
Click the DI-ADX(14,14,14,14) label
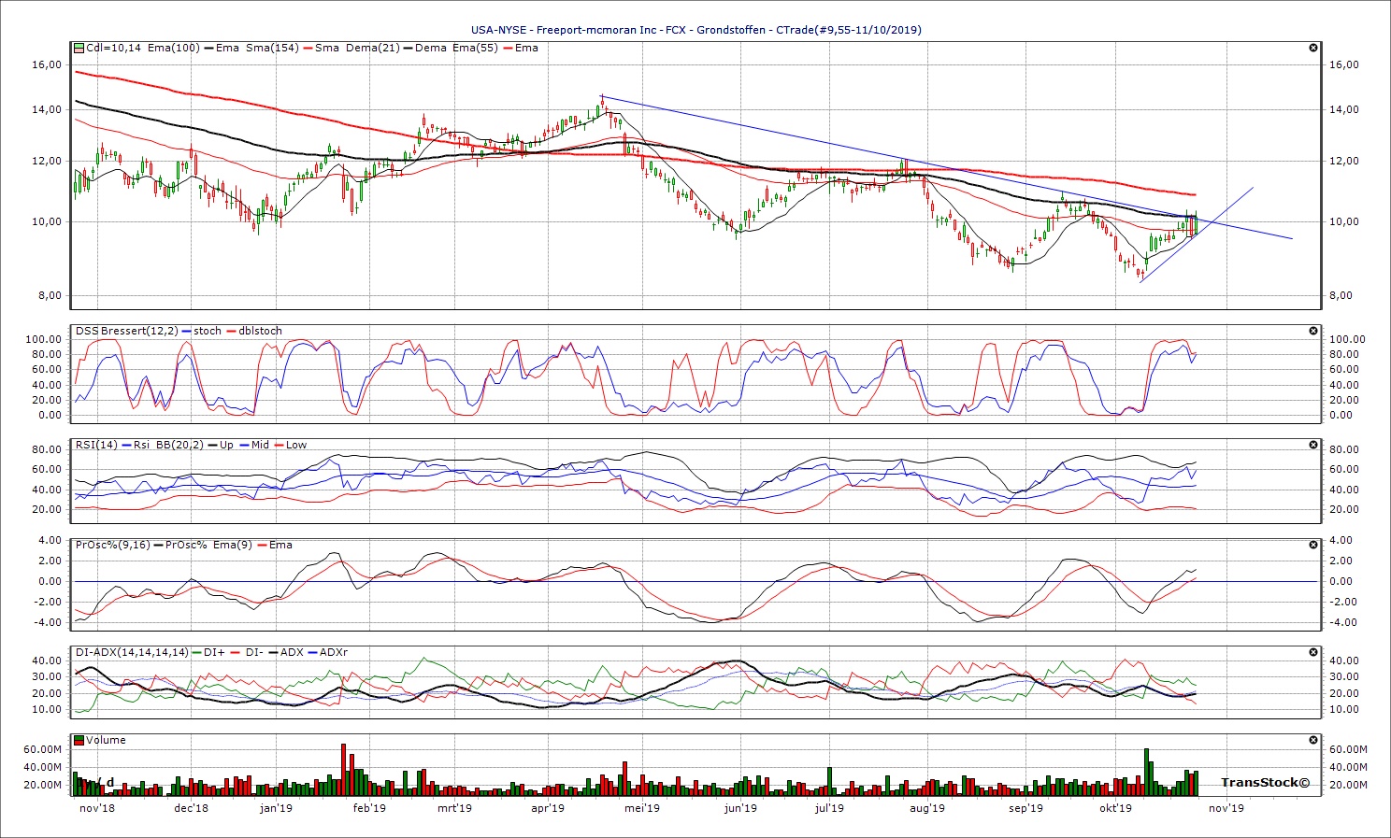(x=132, y=652)
